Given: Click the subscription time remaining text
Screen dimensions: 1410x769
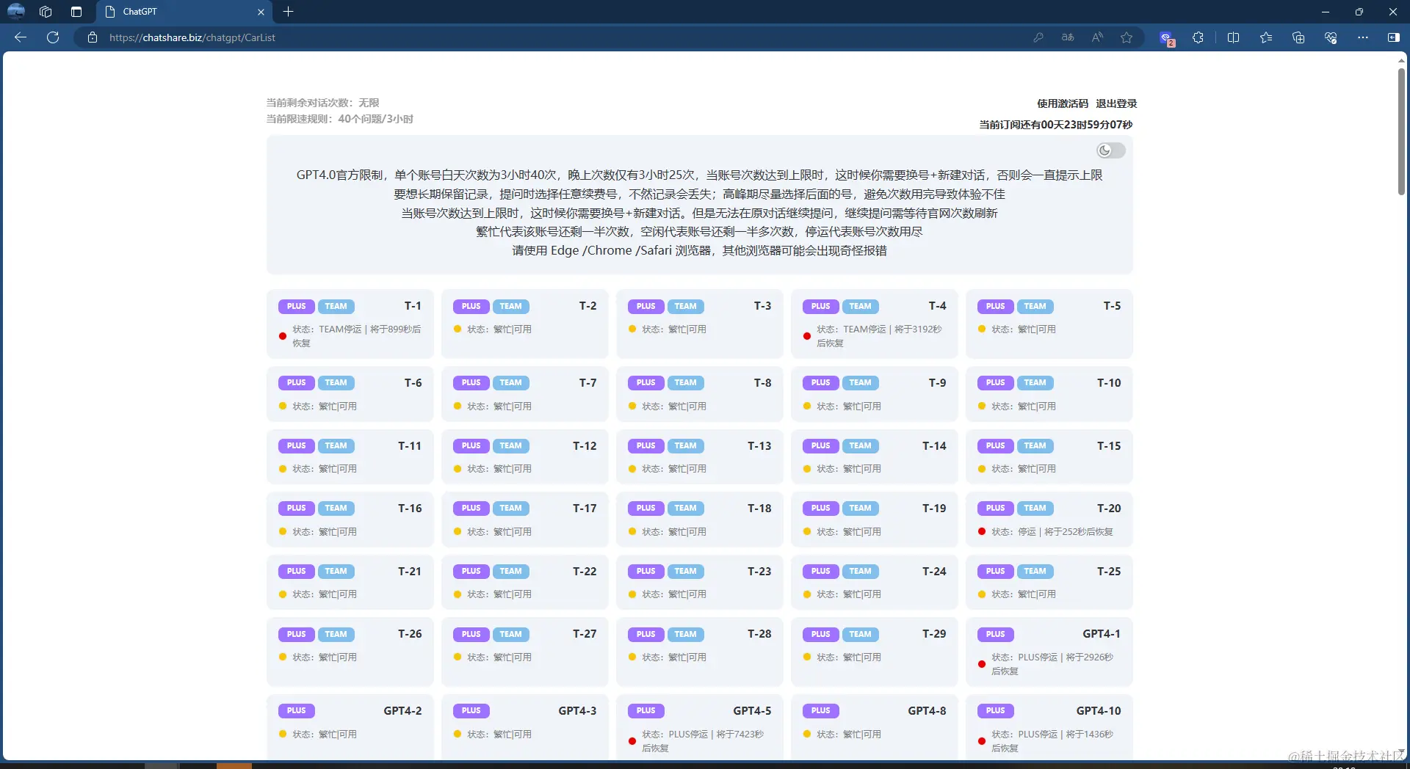Looking at the screenshot, I should click(x=1055, y=125).
